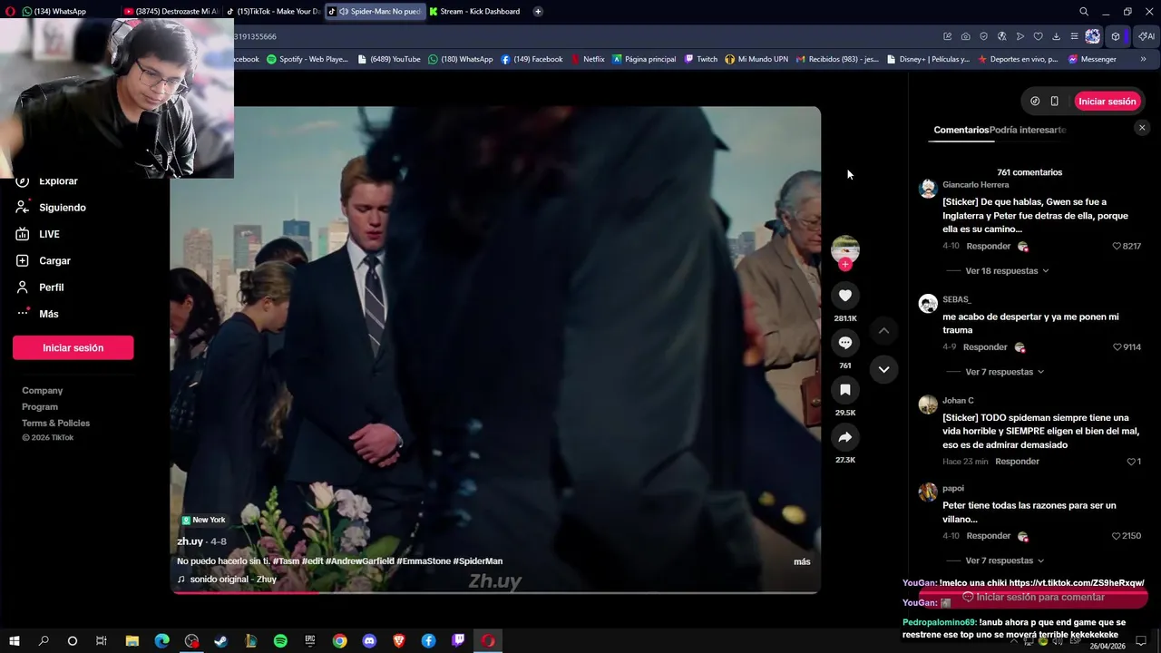The width and height of the screenshot is (1161, 653).
Task: Open the New York location tag
Action: click(203, 520)
